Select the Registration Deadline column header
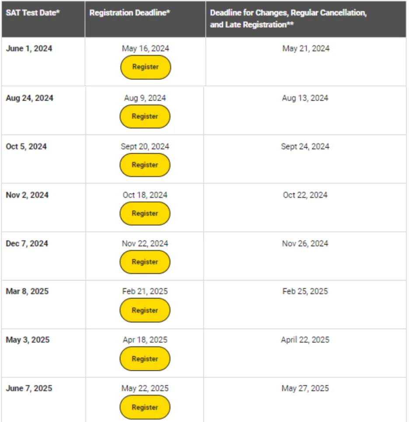 click(129, 13)
